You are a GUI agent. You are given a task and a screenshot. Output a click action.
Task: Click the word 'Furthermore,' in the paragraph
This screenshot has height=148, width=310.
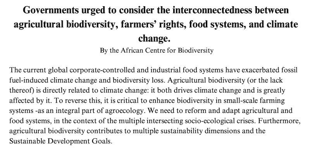point(279,121)
